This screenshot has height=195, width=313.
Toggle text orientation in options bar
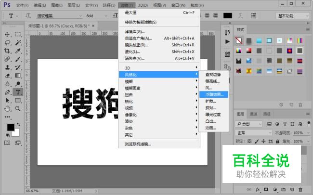point(28,15)
